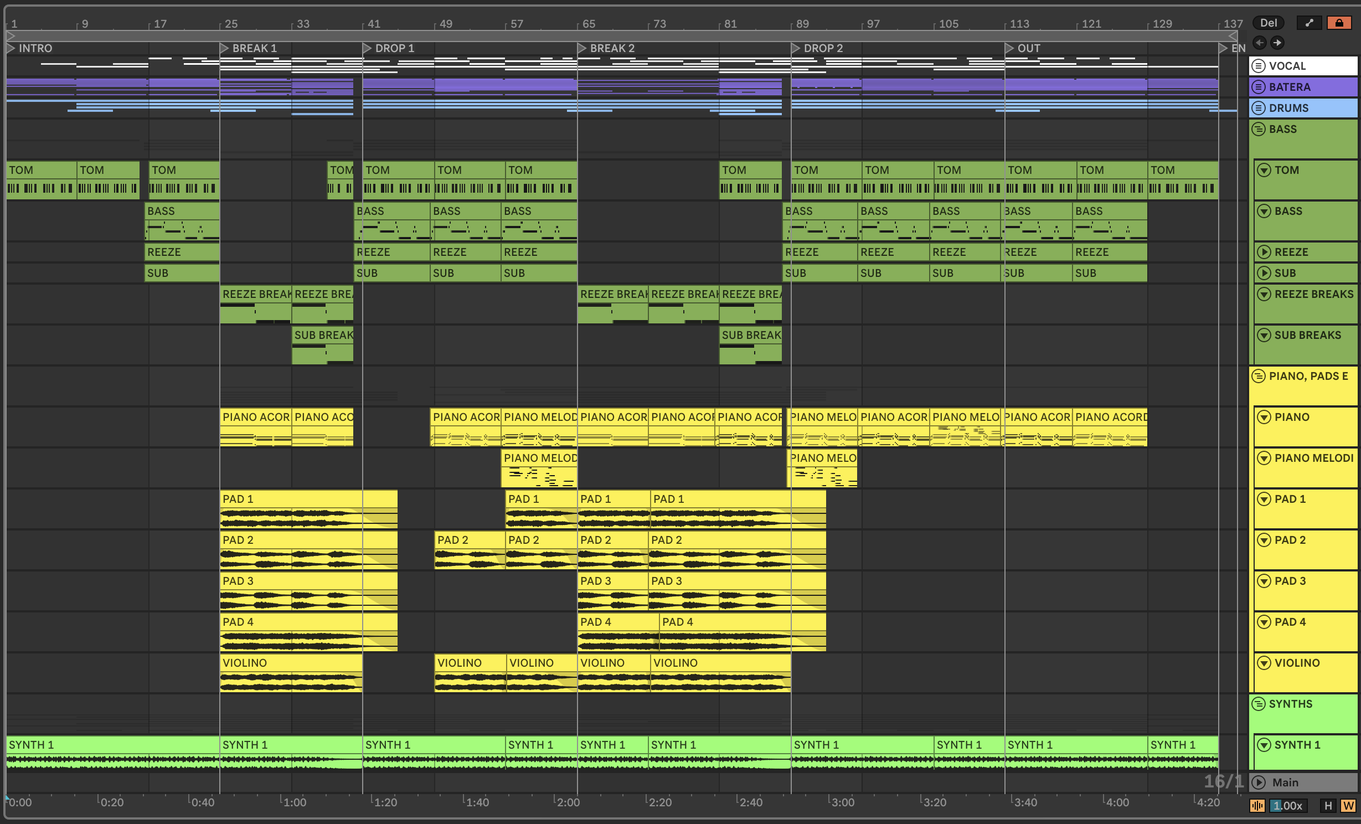Click the orange lock envelopes icon

pyautogui.click(x=1339, y=23)
